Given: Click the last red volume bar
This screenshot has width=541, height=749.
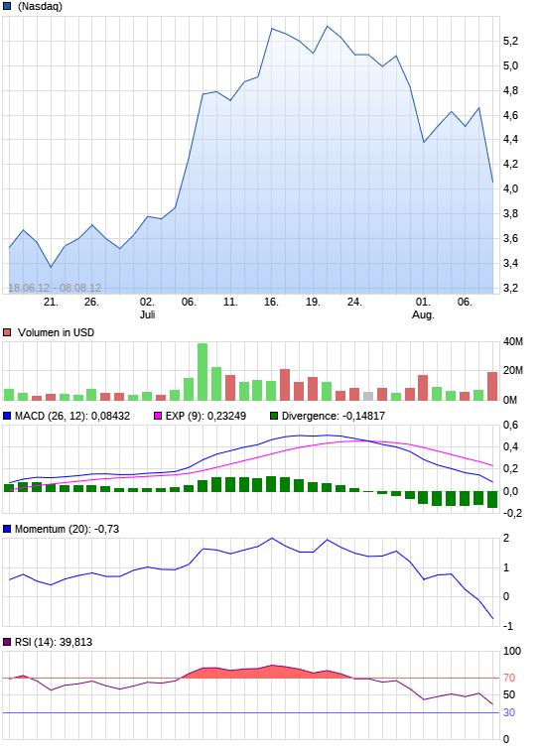Looking at the screenshot, I should (x=492, y=386).
